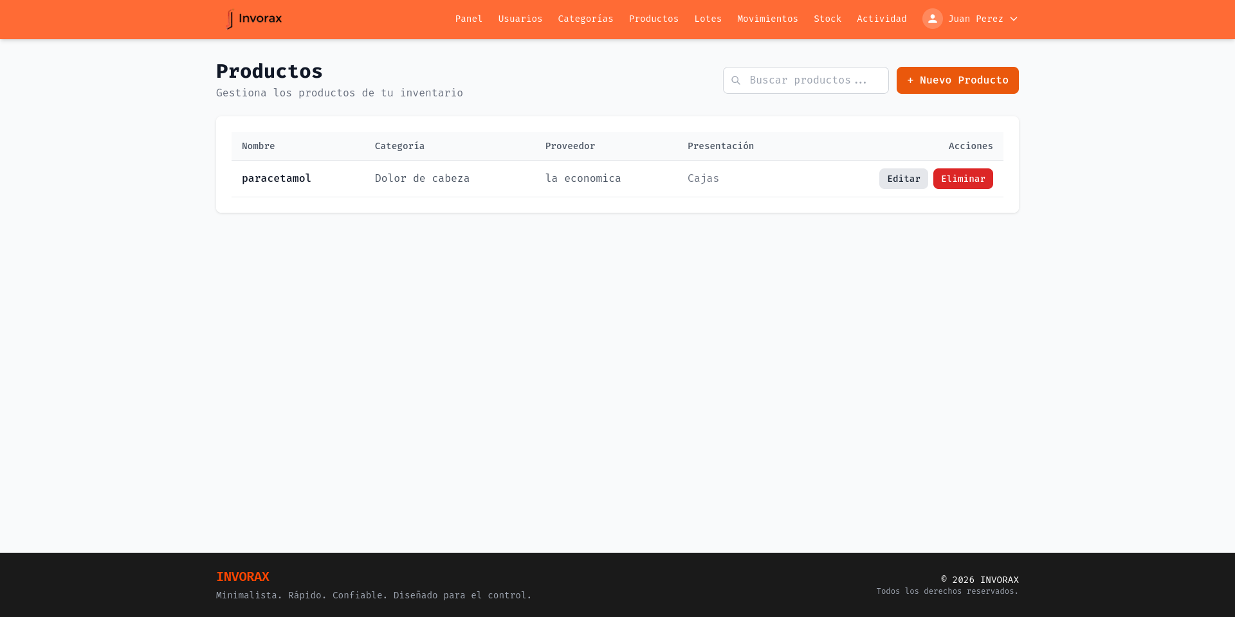Image resolution: width=1235 pixels, height=617 pixels.
Task: Click the orange INVORAX footer text
Action: (x=242, y=577)
